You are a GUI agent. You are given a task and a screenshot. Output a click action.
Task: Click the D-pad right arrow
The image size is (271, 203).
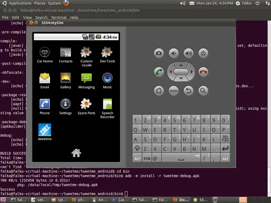pos(191,72)
